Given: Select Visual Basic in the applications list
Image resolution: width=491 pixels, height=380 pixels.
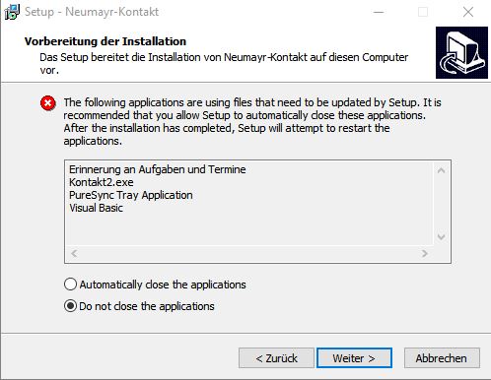Looking at the screenshot, I should (96, 208).
